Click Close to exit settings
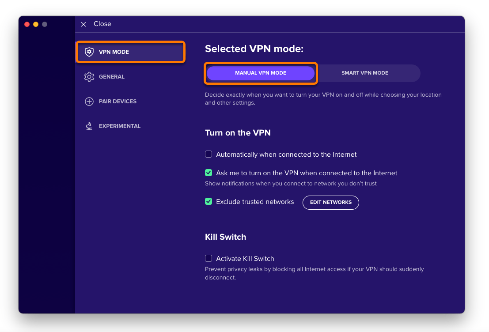This screenshot has height=332, width=489. pos(102,24)
